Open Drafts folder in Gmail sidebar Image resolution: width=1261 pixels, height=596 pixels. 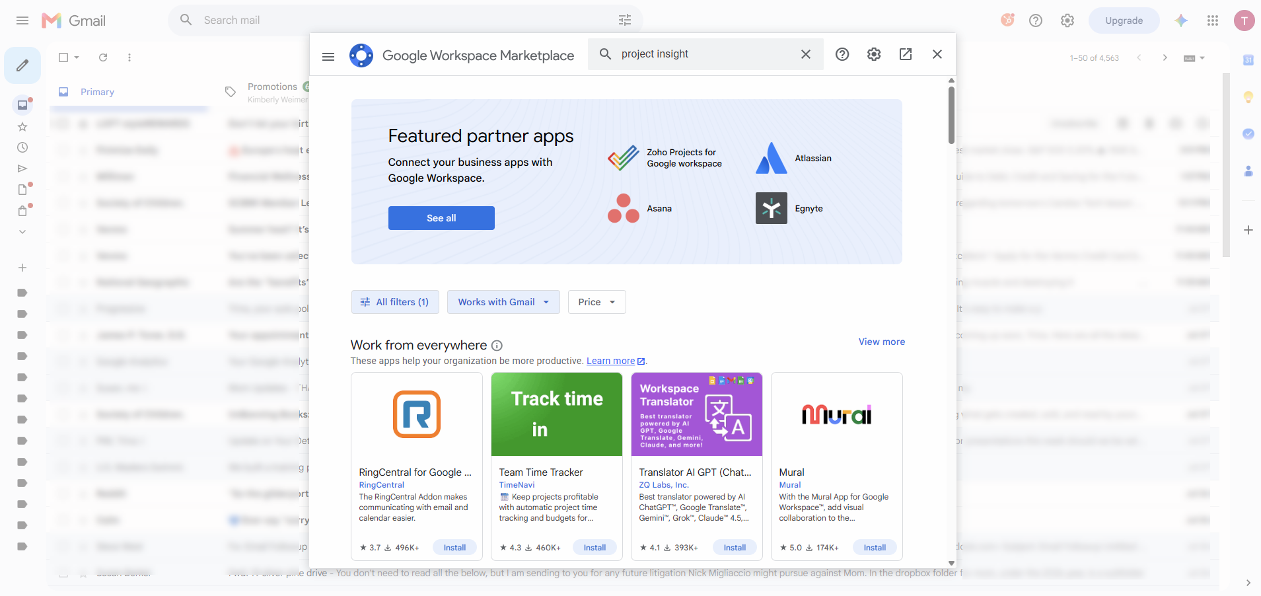pyautogui.click(x=22, y=190)
